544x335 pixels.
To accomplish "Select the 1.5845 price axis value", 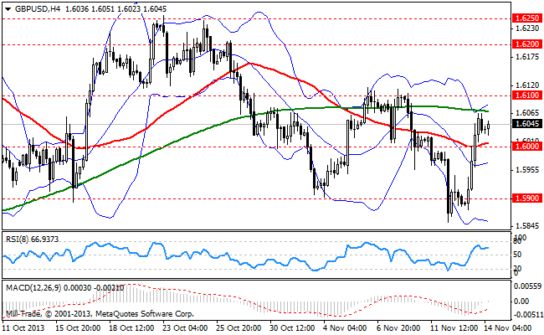I will point(527,226).
